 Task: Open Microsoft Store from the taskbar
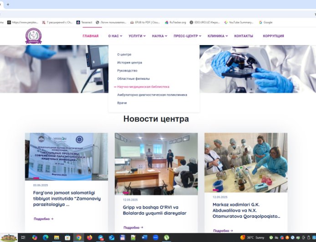pos(67,237)
